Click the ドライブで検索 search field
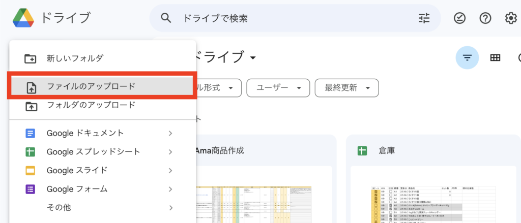Viewport: 521px width, 223px height. 295,18
